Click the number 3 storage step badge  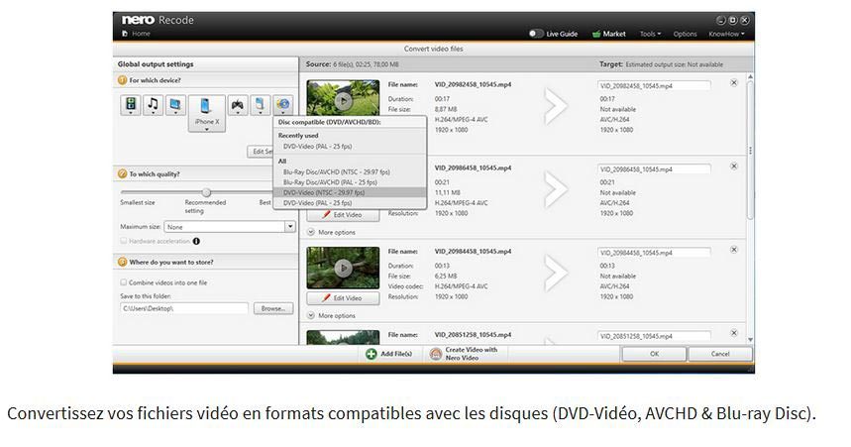coord(122,263)
